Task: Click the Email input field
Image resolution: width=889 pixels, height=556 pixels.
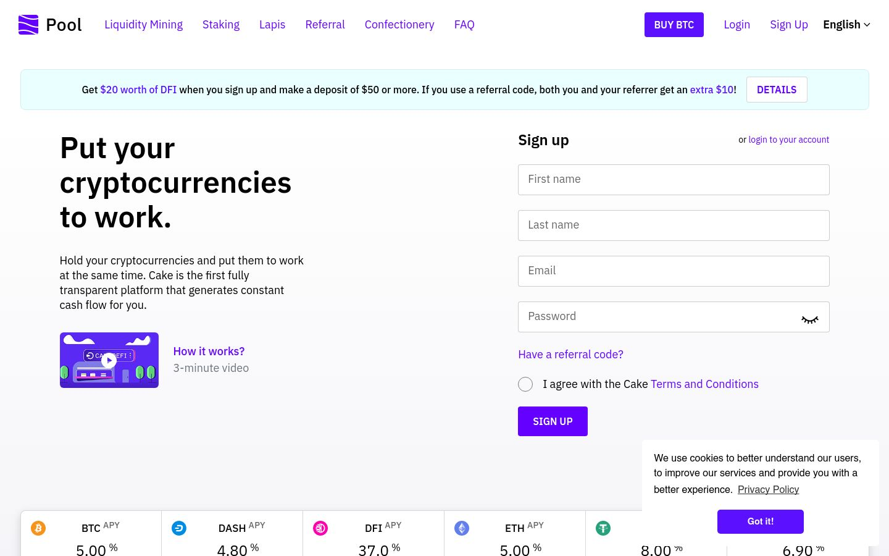Action: click(674, 271)
